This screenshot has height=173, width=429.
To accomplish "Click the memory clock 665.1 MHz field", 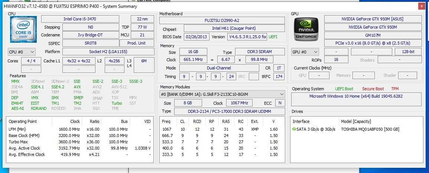I will [193, 59].
